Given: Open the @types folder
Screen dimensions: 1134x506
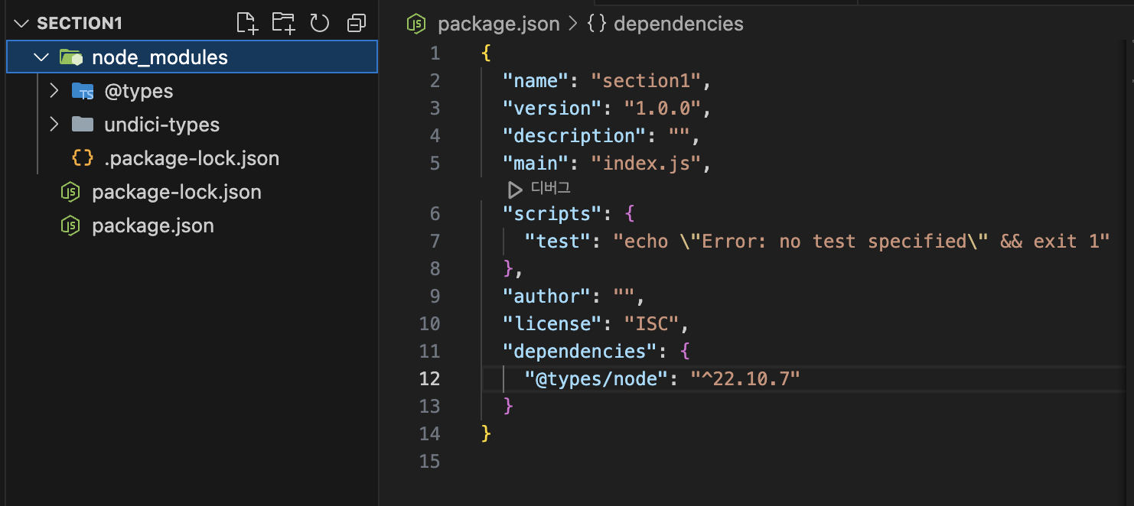Looking at the screenshot, I should pyautogui.click(x=138, y=91).
